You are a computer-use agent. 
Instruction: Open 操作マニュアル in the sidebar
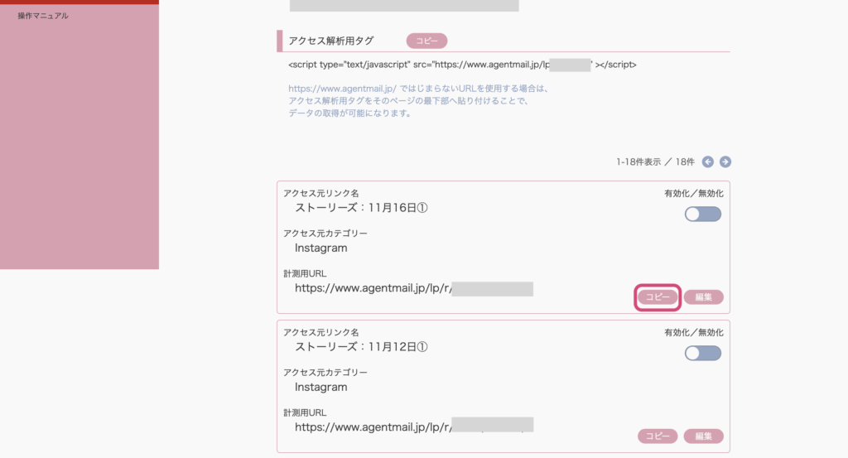tap(43, 16)
